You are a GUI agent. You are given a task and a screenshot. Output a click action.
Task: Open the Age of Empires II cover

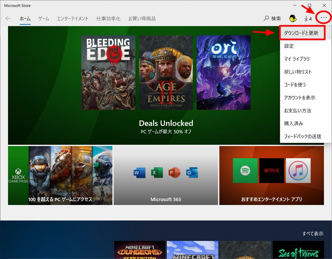pos(166,73)
